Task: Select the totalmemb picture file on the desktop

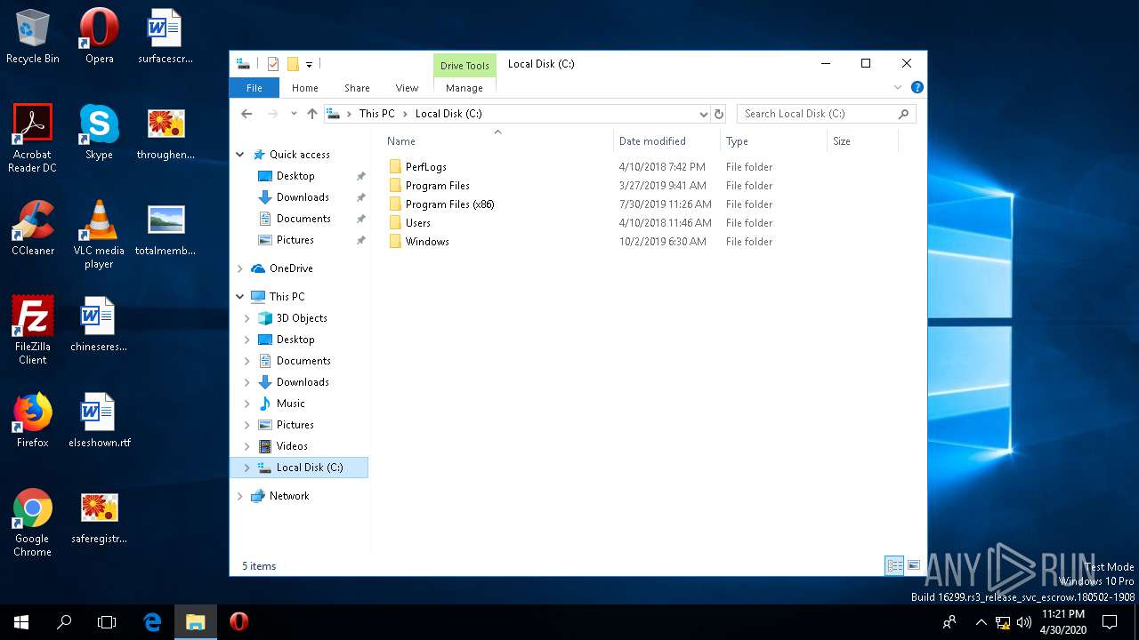Action: [166, 229]
